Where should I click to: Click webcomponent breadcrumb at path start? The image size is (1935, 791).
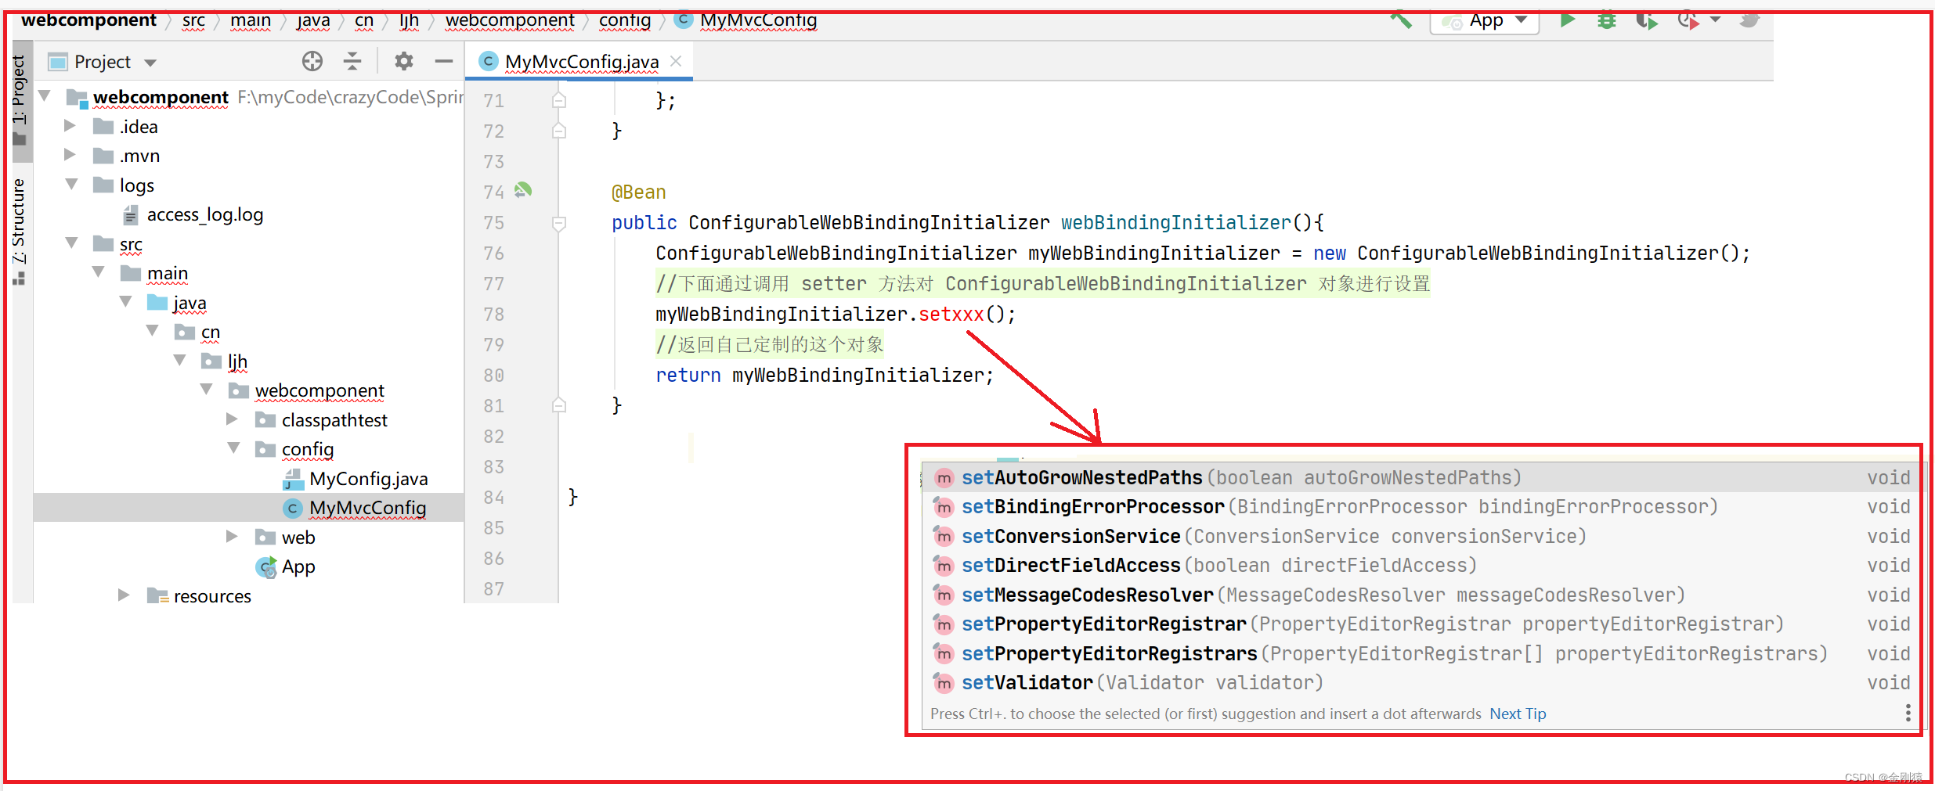[x=88, y=21]
